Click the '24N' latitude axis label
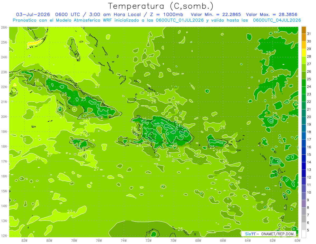 [4, 57]
